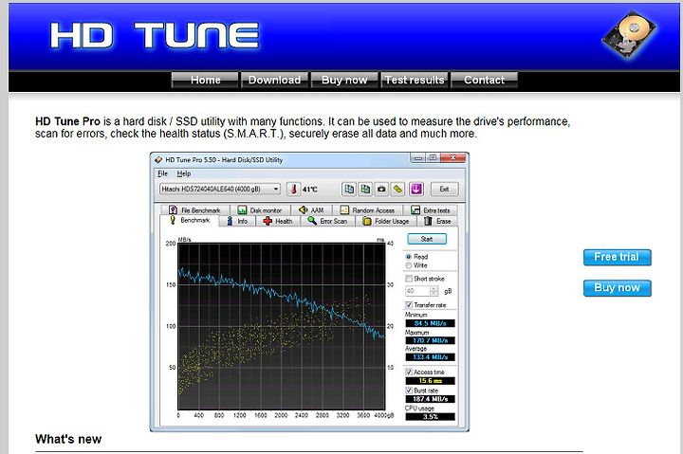Screen dimensions: 683x454
Task: Click the What's new heading
Action: [68, 439]
